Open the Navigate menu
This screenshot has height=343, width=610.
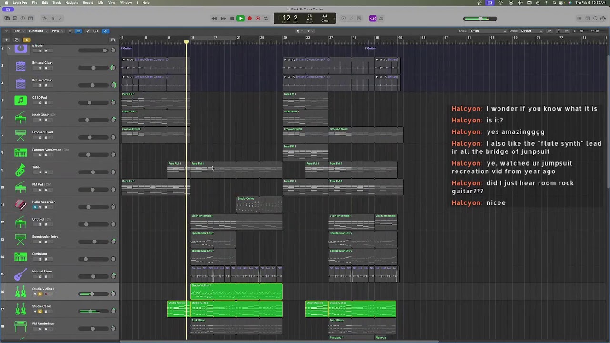coord(71,3)
